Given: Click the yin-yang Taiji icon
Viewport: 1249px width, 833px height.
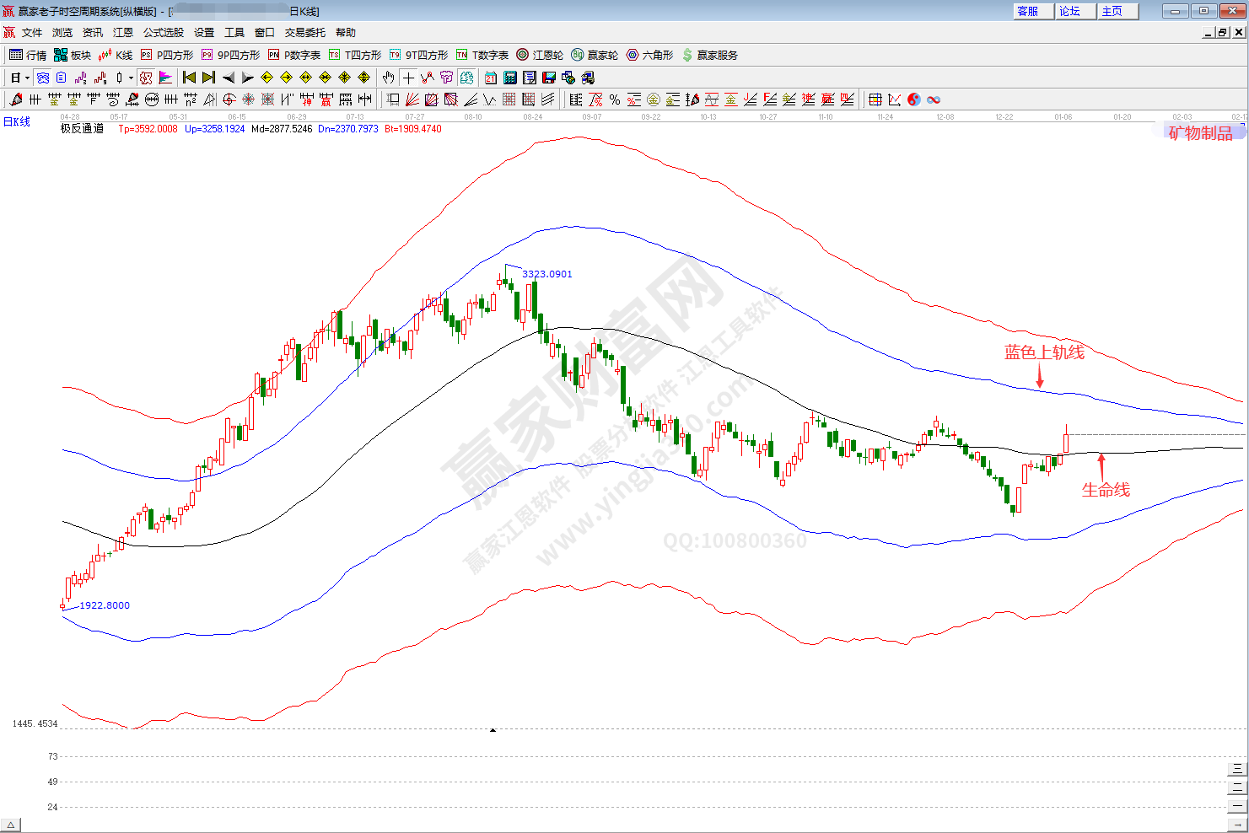Looking at the screenshot, I should click(914, 99).
